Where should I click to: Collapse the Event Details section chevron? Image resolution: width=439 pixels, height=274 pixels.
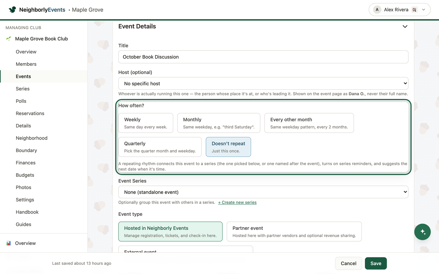405,26
